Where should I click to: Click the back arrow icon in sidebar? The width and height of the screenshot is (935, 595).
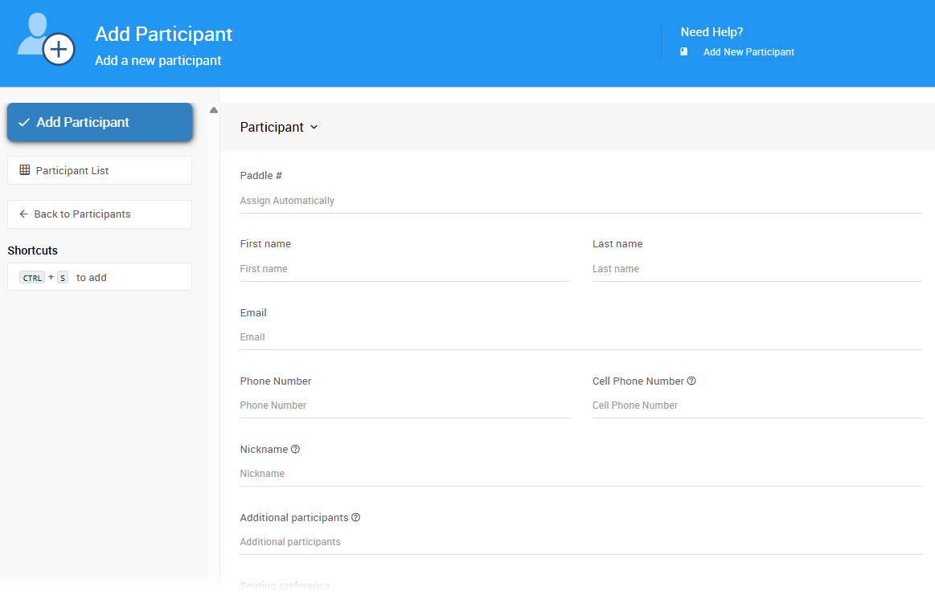(x=23, y=214)
